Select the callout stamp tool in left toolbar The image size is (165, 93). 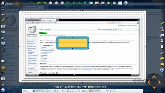pos(3,61)
